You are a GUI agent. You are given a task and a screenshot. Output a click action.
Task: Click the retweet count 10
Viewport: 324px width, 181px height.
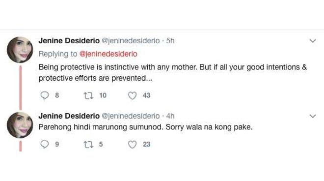[103, 95]
